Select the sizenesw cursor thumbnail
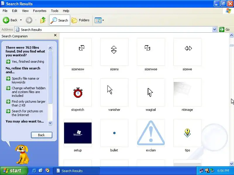 78,52
